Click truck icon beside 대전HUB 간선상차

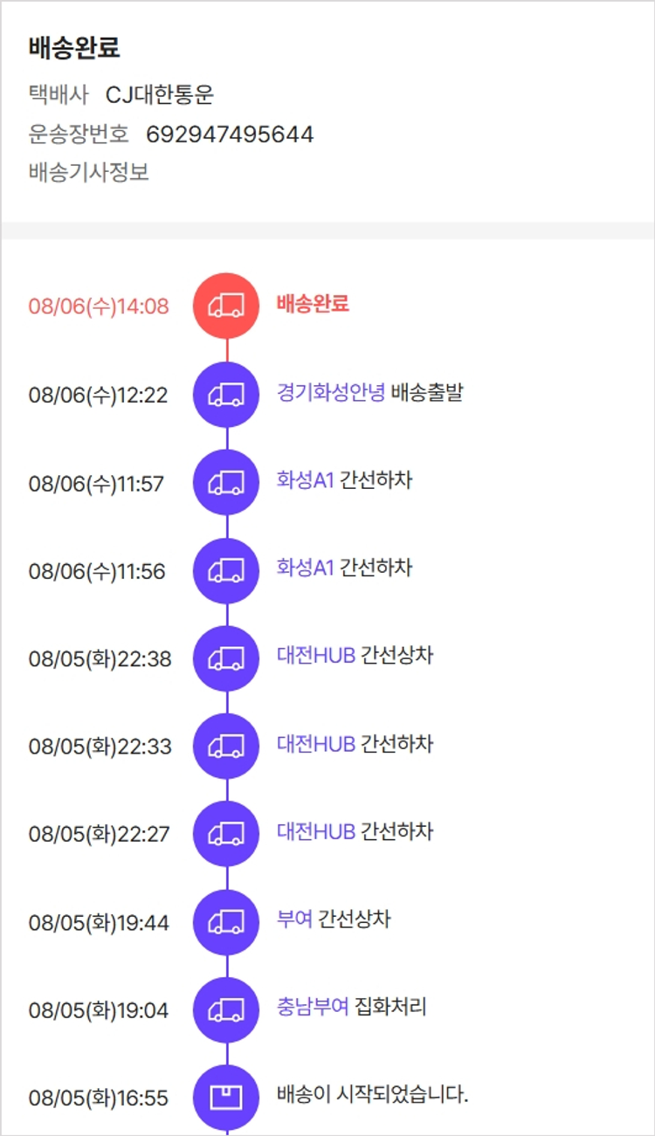pyautogui.click(x=226, y=658)
